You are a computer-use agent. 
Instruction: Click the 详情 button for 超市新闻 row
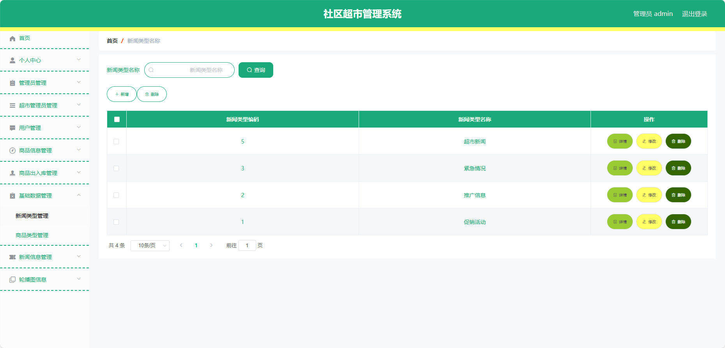(620, 141)
